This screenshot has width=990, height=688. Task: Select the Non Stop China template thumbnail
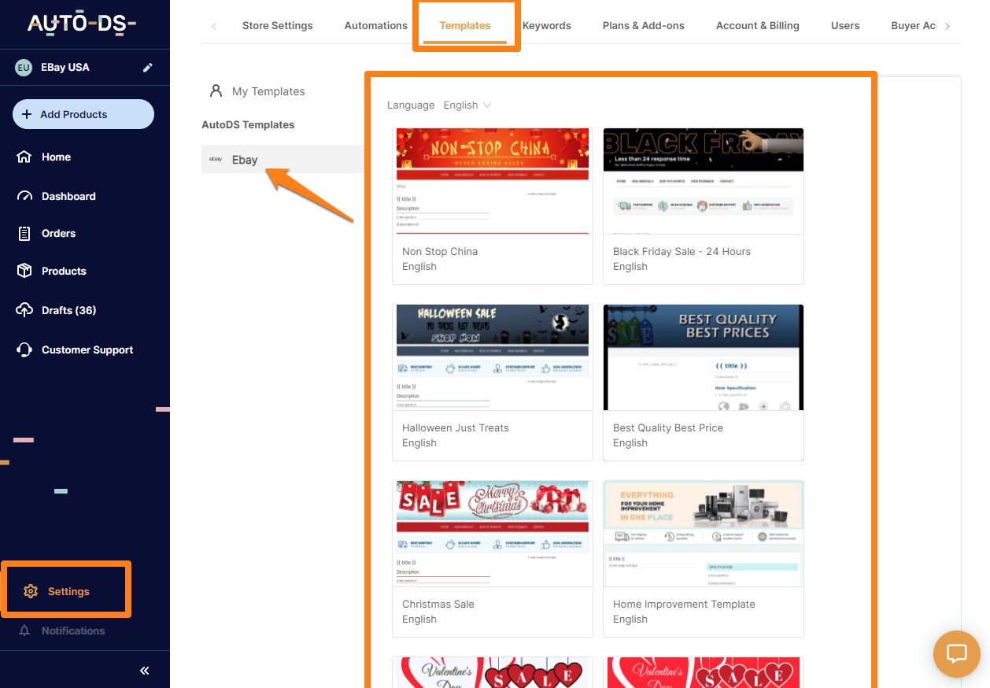(x=493, y=181)
